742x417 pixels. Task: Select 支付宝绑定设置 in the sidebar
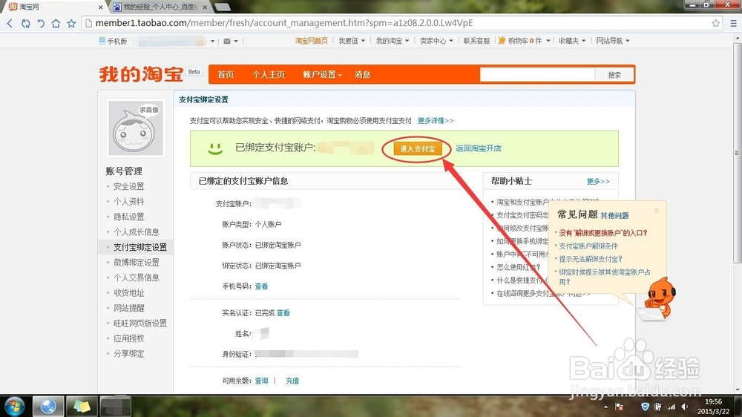(140, 247)
